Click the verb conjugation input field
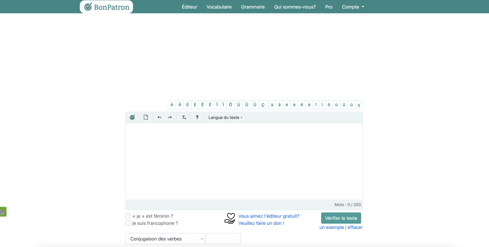Screen dimensions: 489x247 [x=223, y=239]
